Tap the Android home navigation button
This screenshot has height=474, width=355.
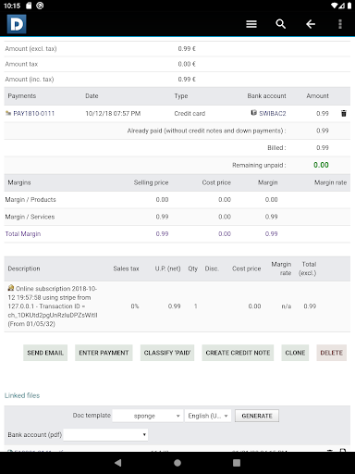point(177,463)
